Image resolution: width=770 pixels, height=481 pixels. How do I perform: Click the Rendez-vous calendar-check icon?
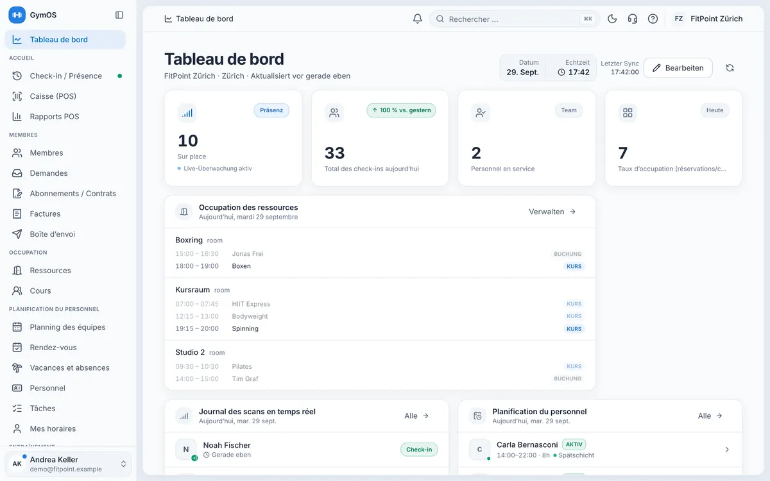coord(17,348)
